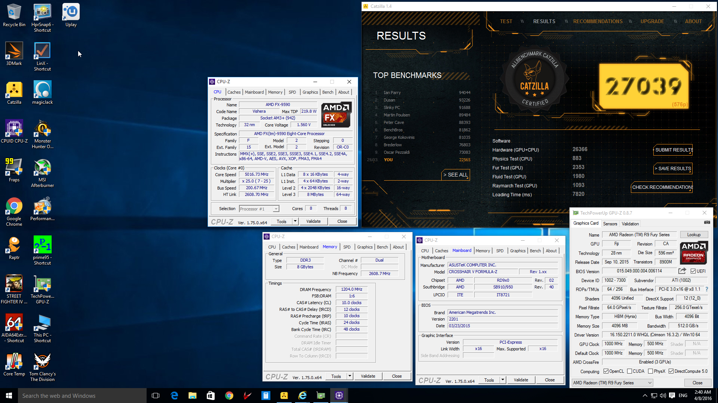Click the Lookup button in GPU-Z
Screen dimensions: 718x403
693,235
